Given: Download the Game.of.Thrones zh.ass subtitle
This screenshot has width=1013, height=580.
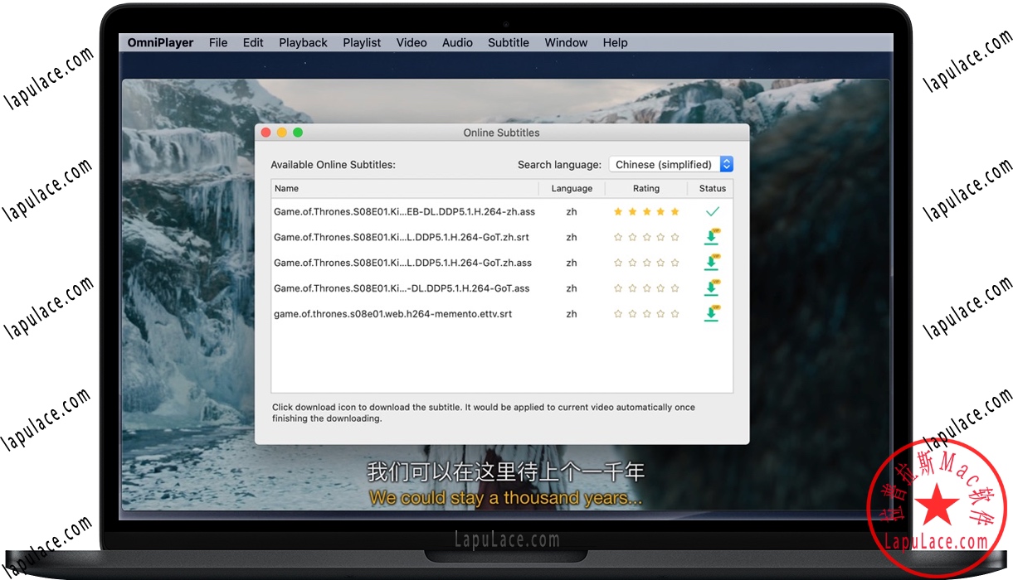Looking at the screenshot, I should pos(711,263).
